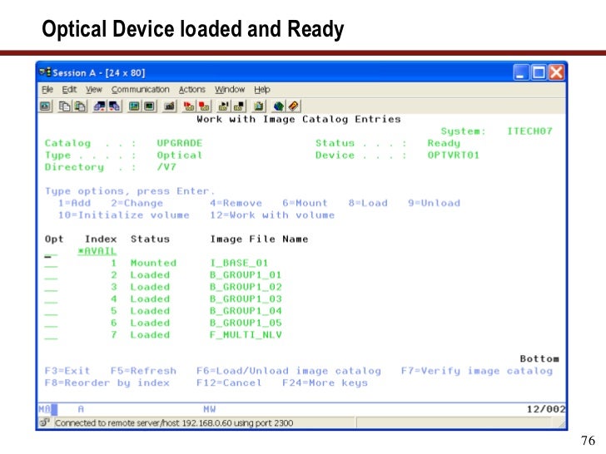Click 12=Work with volume option text
The image size is (606, 454).
pos(272,215)
